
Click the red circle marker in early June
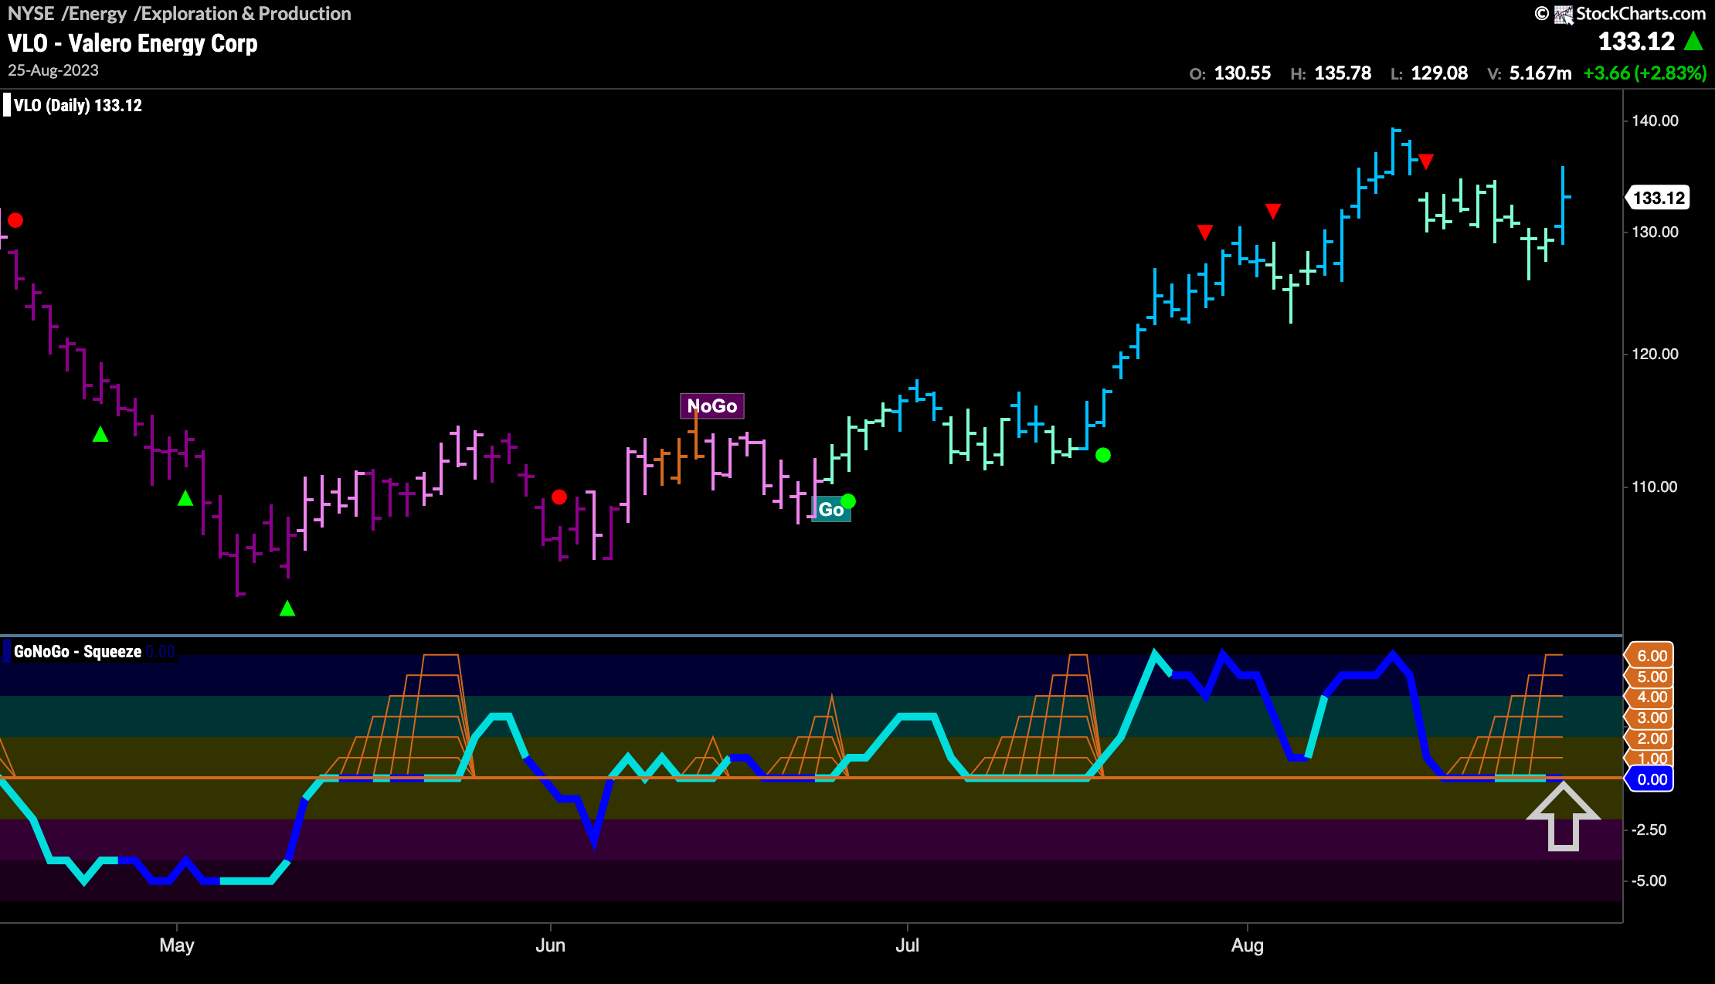(x=559, y=497)
